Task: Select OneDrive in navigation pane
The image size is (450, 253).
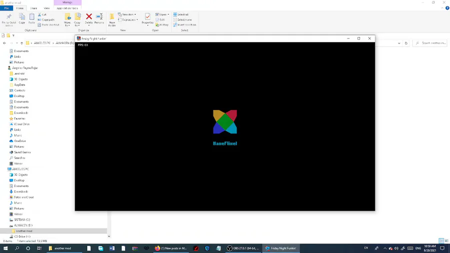Action: point(20,141)
